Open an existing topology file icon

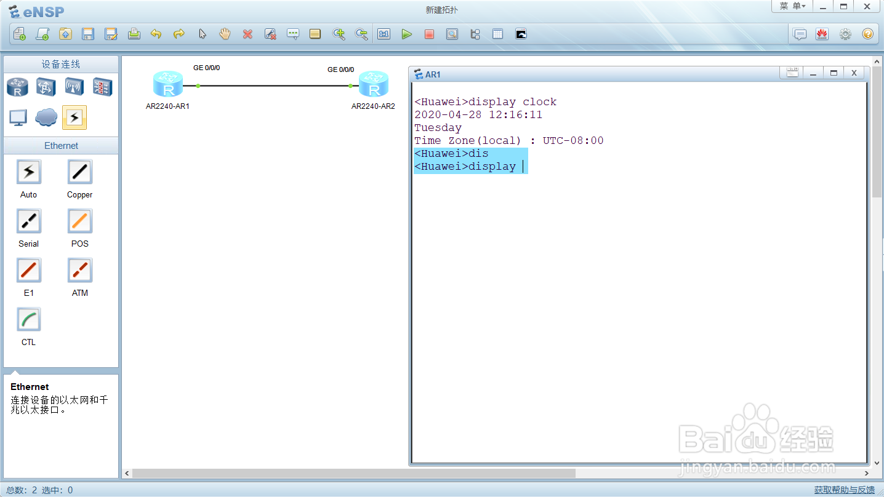pyautogui.click(x=65, y=34)
